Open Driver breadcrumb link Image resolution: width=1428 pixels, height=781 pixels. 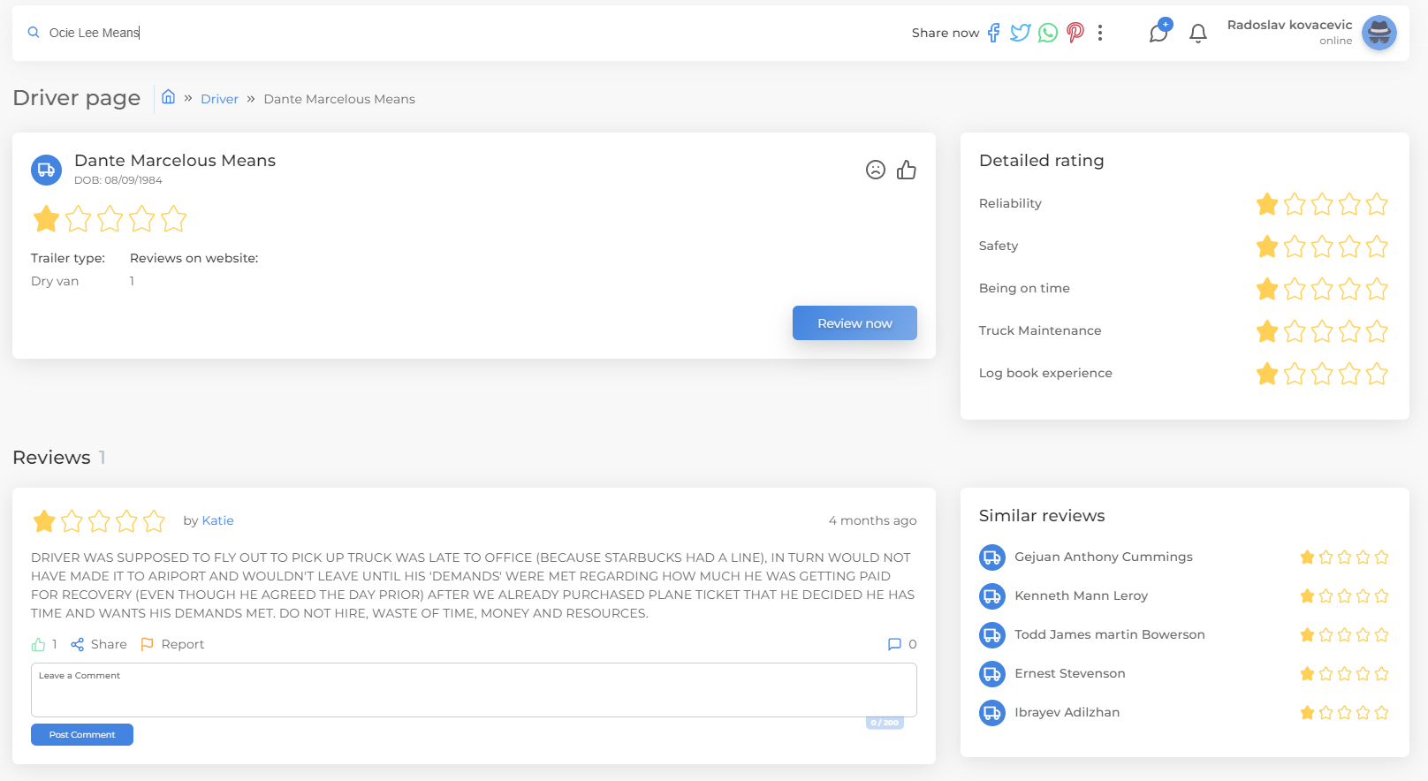click(x=219, y=99)
